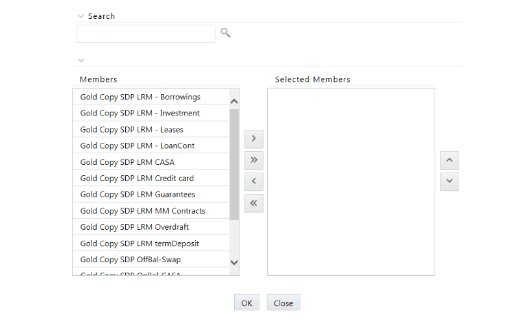Collapse the section chevron above Members
The height and width of the screenshot is (333, 517).
click(x=81, y=60)
